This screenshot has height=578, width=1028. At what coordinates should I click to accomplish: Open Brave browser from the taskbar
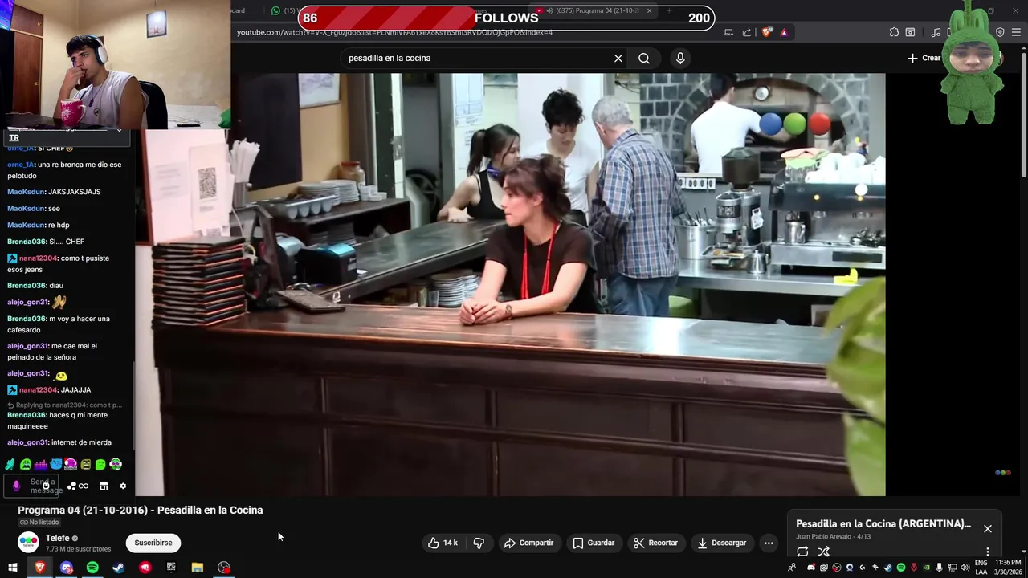(x=40, y=568)
